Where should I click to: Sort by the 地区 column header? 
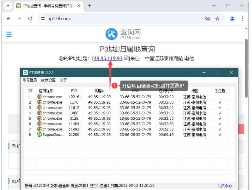[195, 91]
